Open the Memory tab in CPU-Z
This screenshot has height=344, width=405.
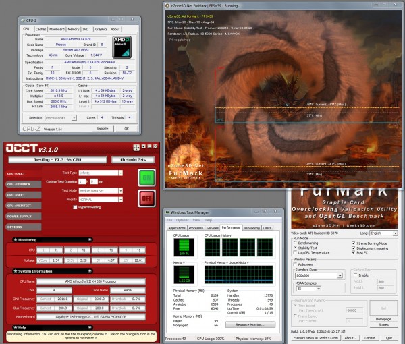point(74,29)
